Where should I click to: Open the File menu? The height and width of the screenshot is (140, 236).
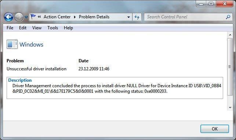(x=10, y=28)
